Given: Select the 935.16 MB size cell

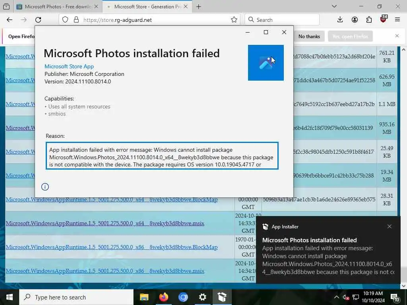Looking at the screenshot, I should 387,128.
